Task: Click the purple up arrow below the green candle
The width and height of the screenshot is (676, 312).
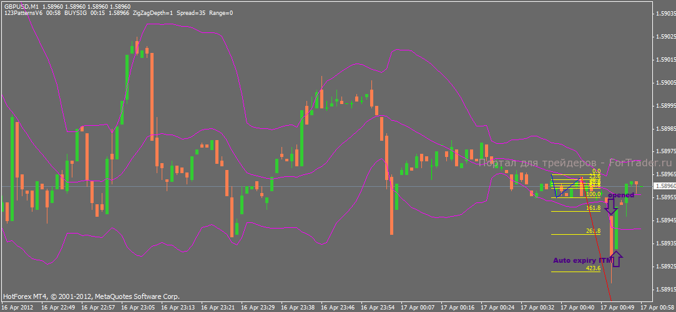Action: (616, 259)
